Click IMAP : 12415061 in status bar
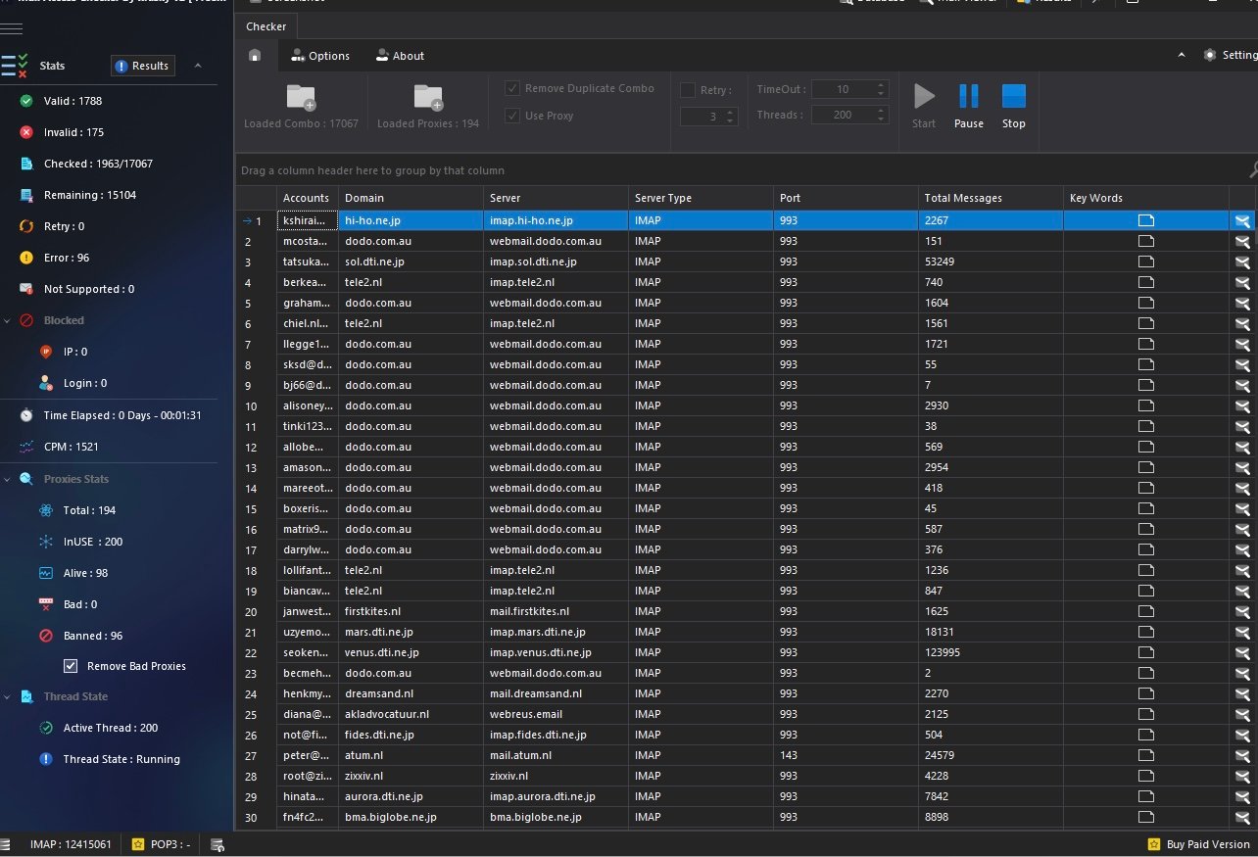 (x=70, y=844)
